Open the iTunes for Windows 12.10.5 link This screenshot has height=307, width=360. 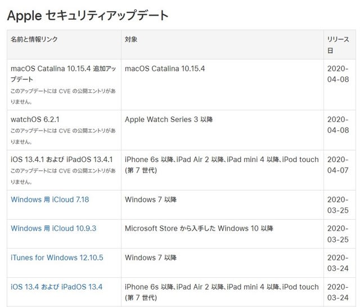tap(57, 258)
